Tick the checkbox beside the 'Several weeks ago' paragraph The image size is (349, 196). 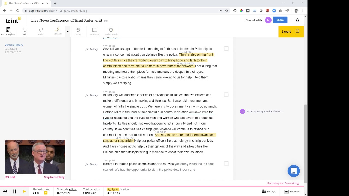tap(226, 48)
